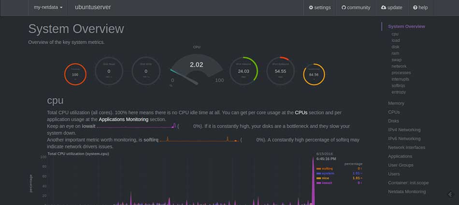Click the ubuntuserver hostname in top bar
The width and height of the screenshot is (459, 205).
(93, 8)
